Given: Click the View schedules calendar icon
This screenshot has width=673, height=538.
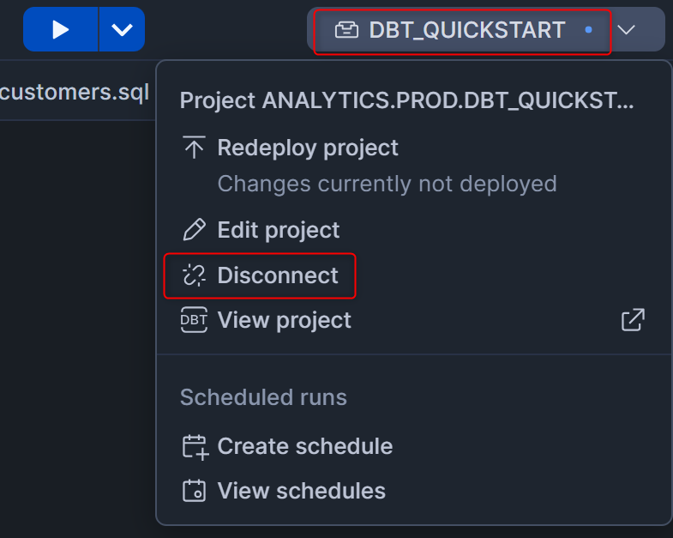Looking at the screenshot, I should [x=195, y=491].
